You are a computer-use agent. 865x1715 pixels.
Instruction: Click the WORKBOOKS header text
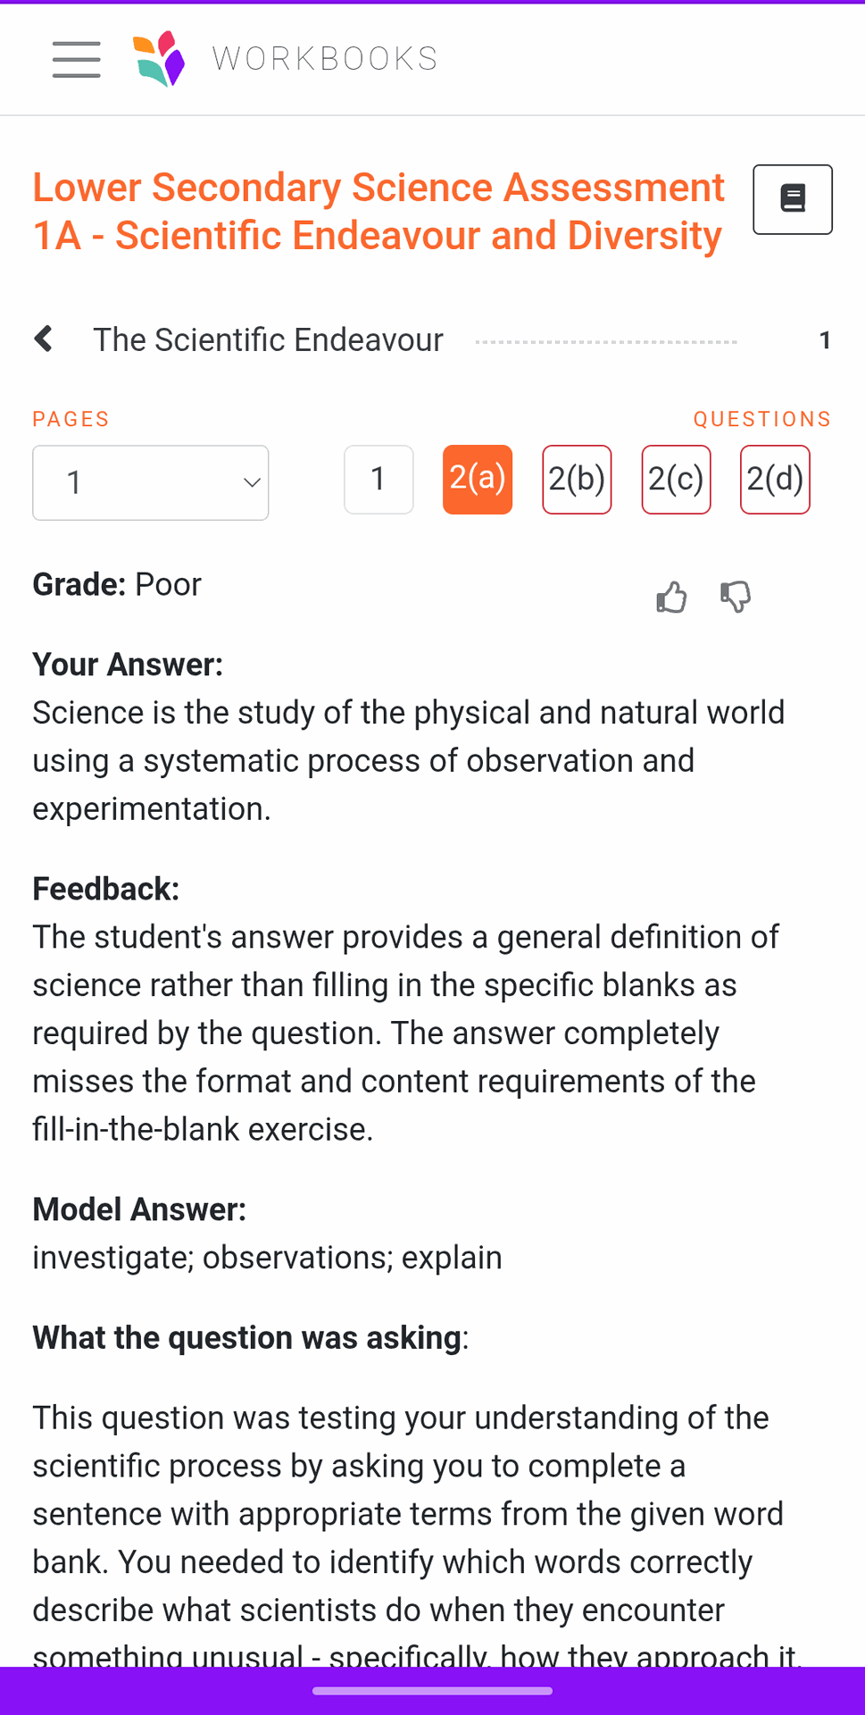click(325, 59)
